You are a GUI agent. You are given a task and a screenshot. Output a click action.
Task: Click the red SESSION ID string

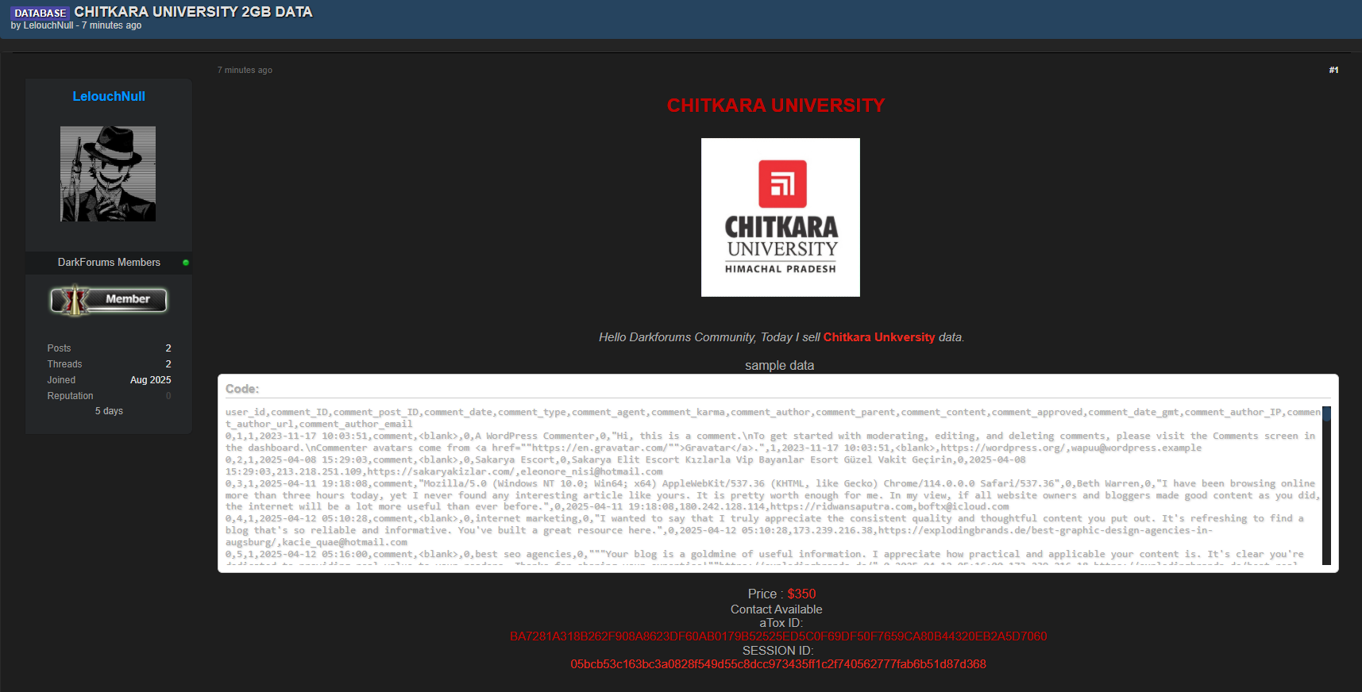(x=778, y=664)
